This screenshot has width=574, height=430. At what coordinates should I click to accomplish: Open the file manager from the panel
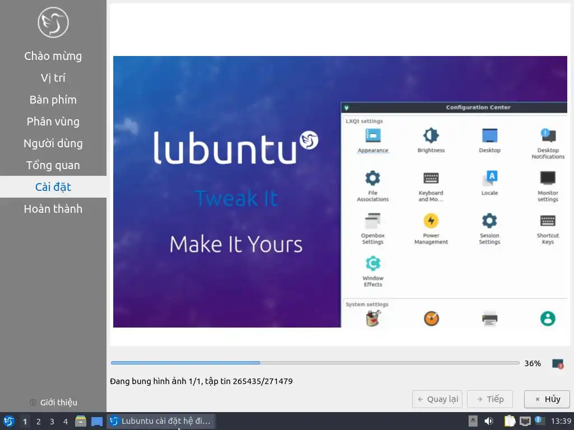(x=81, y=421)
